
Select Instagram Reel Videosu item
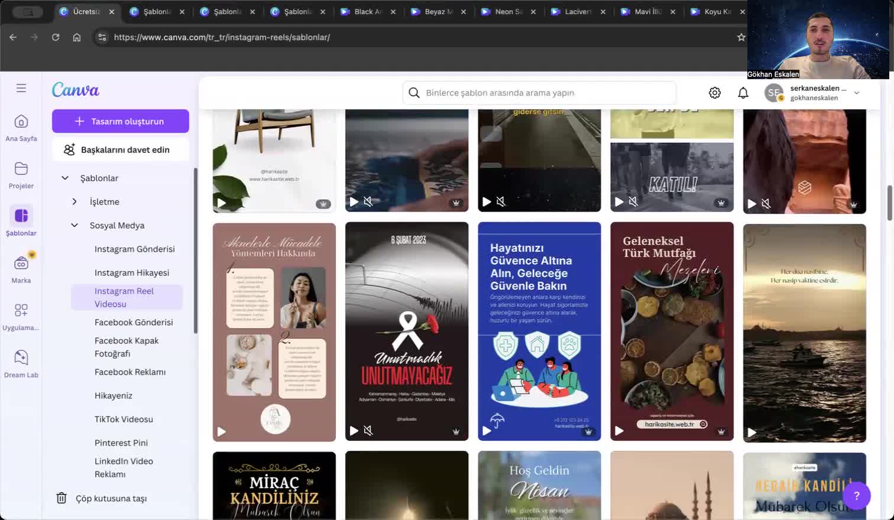(127, 297)
